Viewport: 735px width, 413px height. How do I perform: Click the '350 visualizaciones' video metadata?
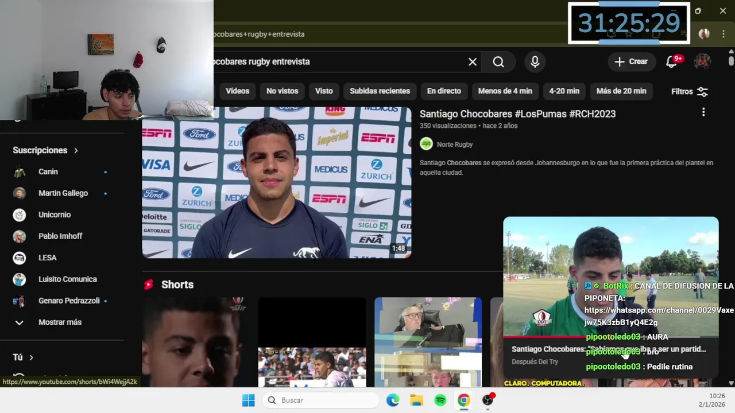point(448,126)
